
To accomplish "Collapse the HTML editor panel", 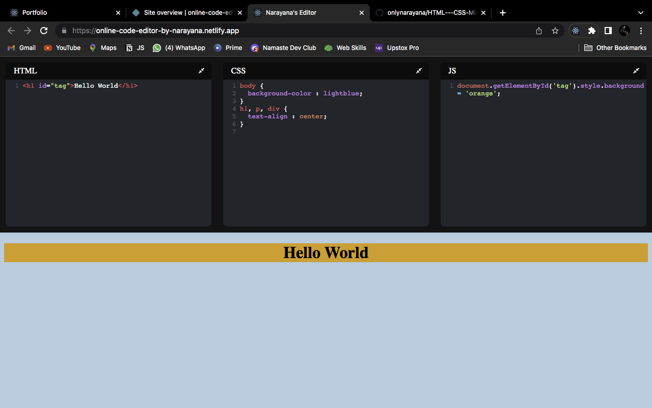I will point(202,71).
